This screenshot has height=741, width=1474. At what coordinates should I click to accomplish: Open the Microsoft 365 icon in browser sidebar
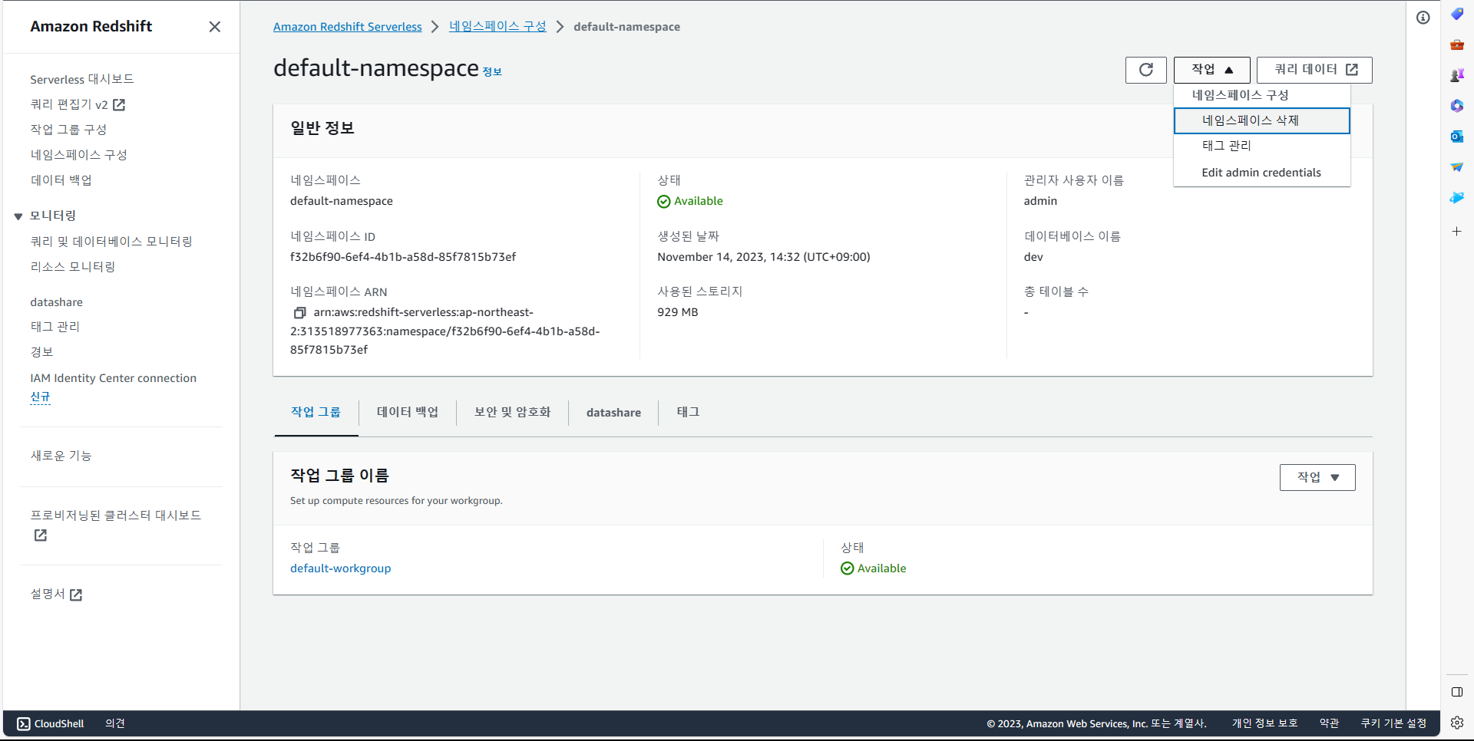(x=1456, y=106)
